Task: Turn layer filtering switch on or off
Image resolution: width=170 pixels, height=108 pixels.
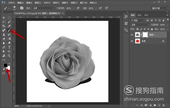Action: click(168, 20)
